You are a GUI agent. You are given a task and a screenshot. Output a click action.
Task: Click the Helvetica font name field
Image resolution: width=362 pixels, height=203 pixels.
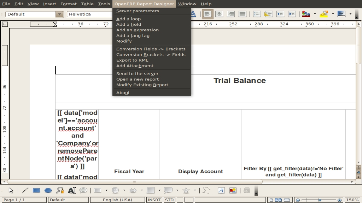pos(89,14)
